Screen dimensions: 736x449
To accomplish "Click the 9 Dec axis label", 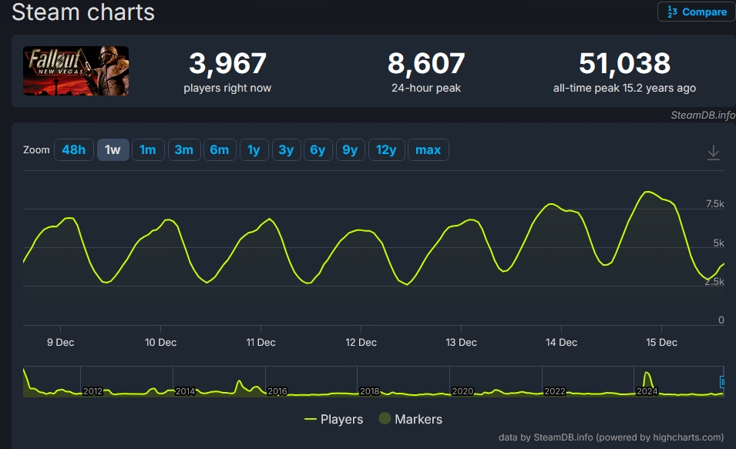I will [61, 343].
